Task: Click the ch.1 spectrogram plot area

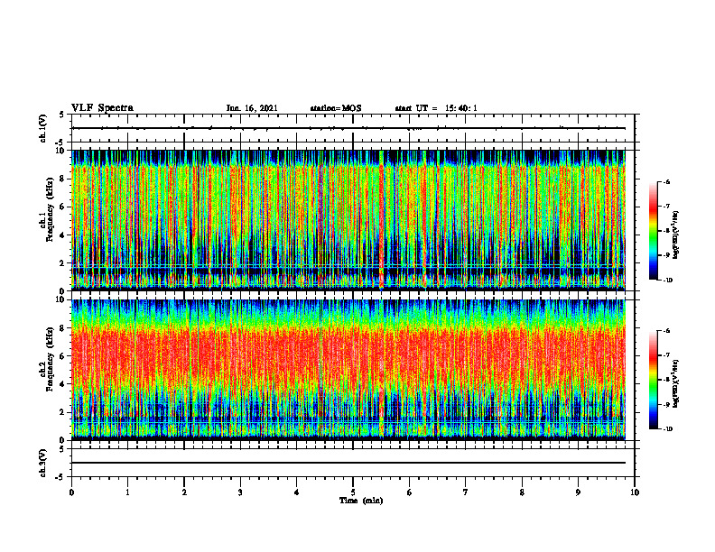Action: [x=348, y=220]
